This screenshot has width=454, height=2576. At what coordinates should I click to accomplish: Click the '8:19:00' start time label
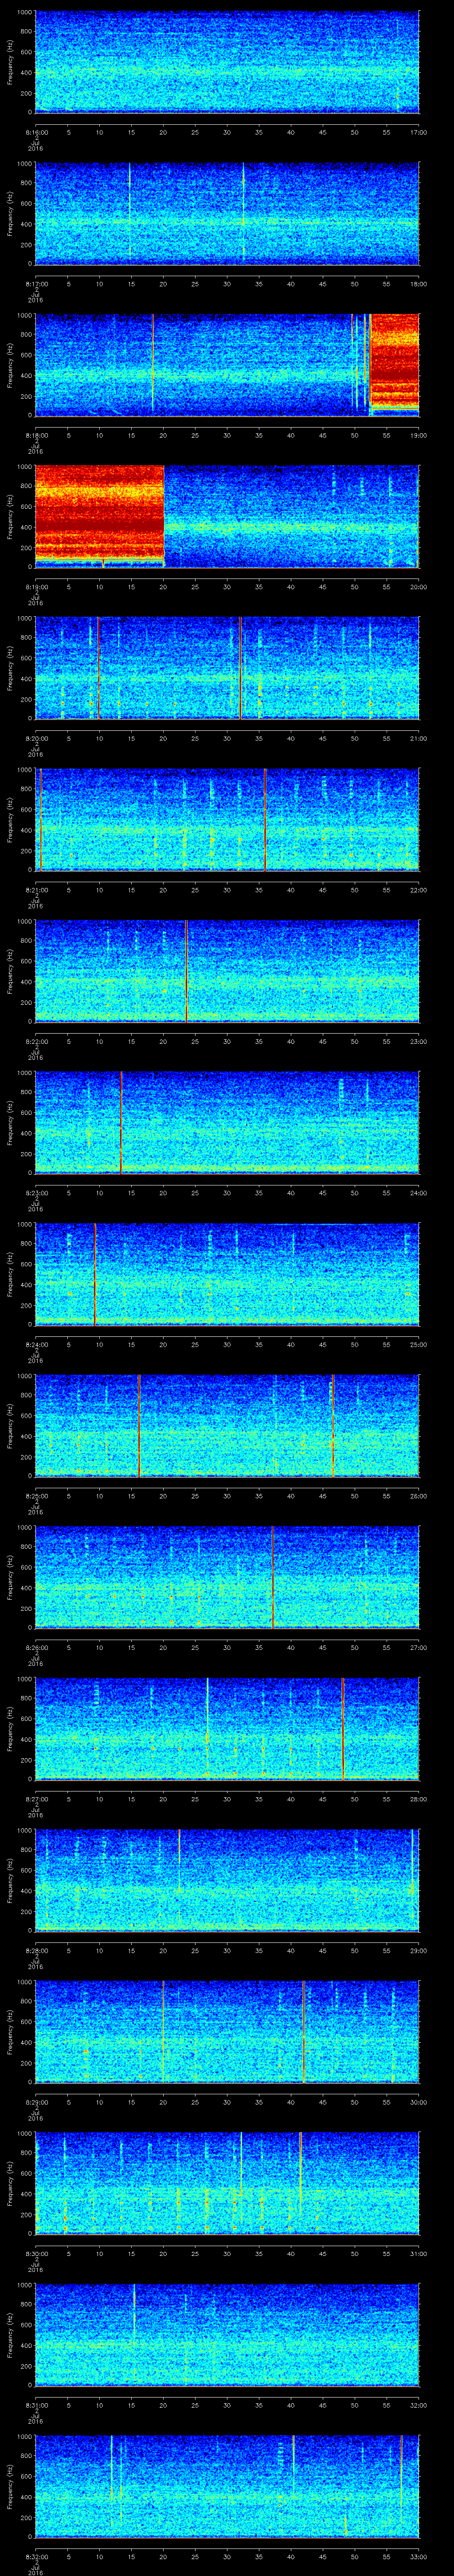coord(36,586)
